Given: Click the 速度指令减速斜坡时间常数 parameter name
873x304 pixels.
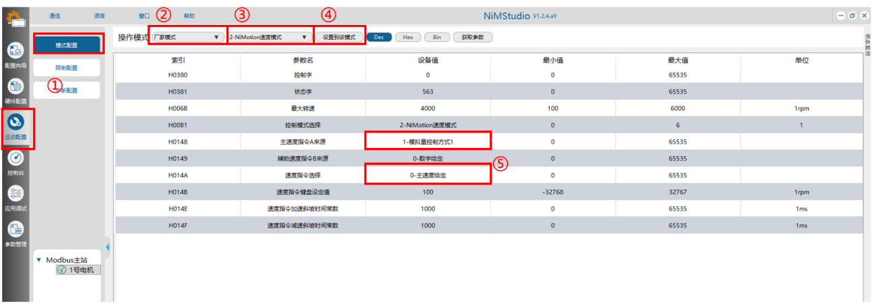Looking at the screenshot, I should [303, 225].
